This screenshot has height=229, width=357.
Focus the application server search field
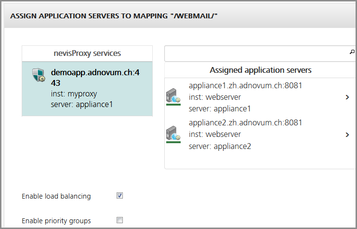pos(260,54)
